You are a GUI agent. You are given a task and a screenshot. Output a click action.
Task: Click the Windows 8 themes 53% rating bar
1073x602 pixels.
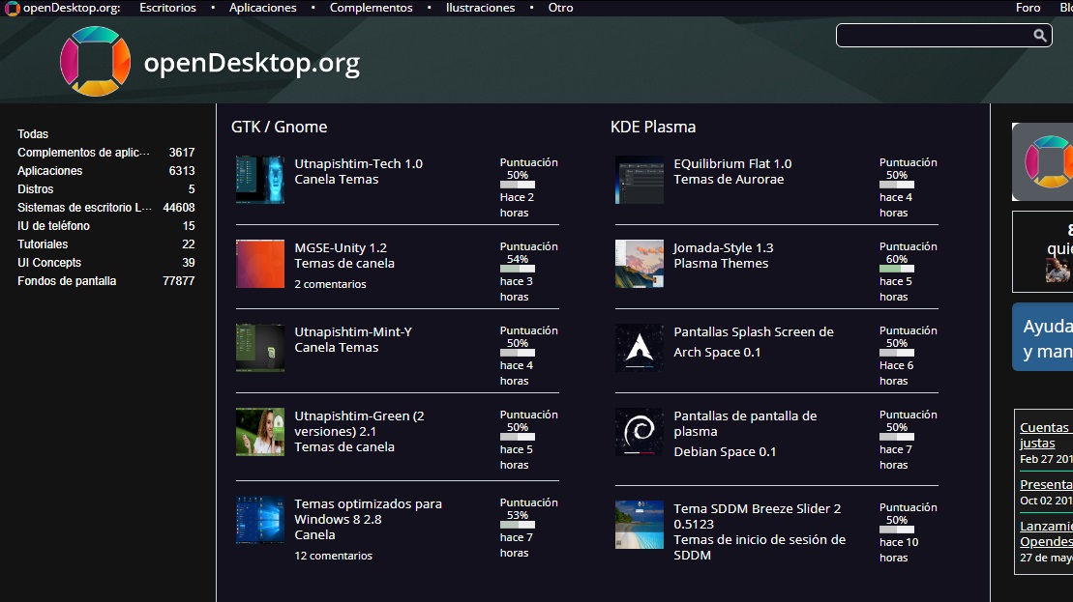pyautogui.click(x=518, y=525)
